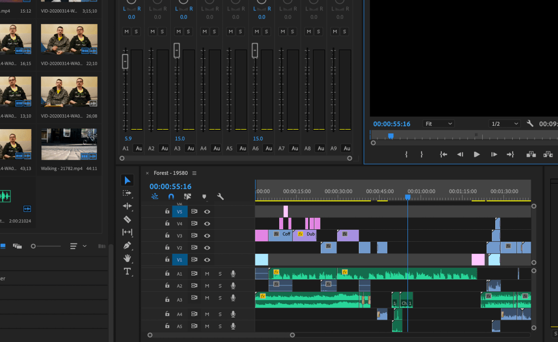Choose the Type tool
This screenshot has width=558, height=342.
click(x=127, y=271)
